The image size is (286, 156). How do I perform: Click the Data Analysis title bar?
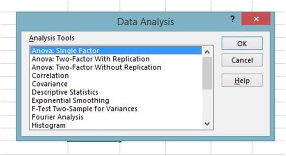click(145, 22)
